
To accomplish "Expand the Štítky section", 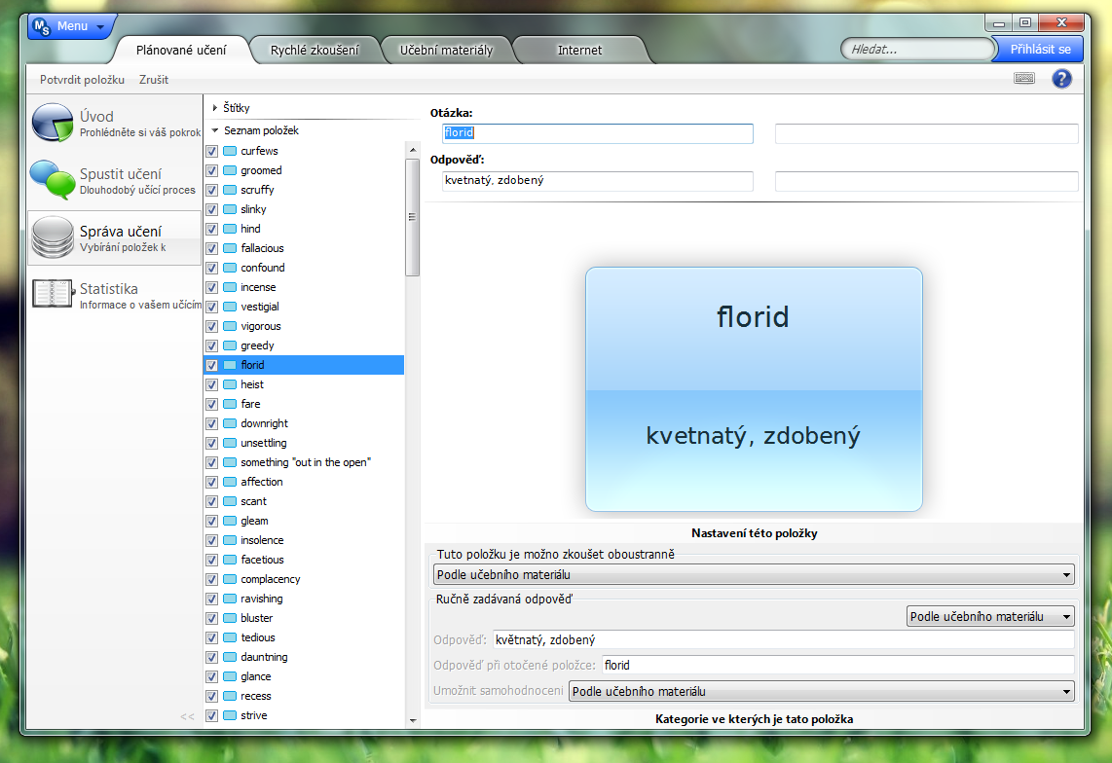I will coord(215,108).
